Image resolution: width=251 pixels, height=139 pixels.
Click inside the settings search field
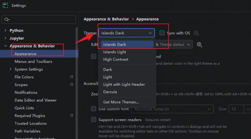(x=39, y=19)
